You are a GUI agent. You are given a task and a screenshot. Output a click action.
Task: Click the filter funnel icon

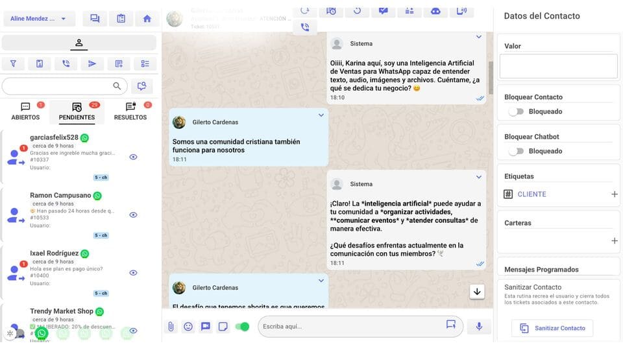13,64
